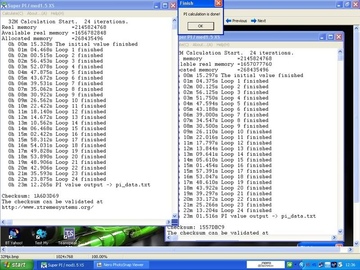360x270 pixels.
Task: Open Help(H) menu in left Super PI window
Action: (58, 13)
